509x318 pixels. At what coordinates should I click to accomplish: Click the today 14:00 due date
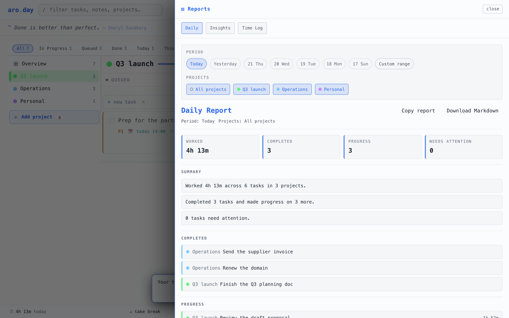pyautogui.click(x=151, y=131)
